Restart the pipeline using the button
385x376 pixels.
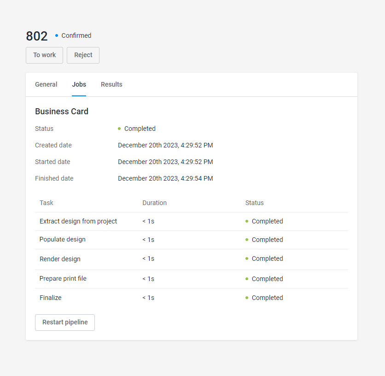pos(65,323)
